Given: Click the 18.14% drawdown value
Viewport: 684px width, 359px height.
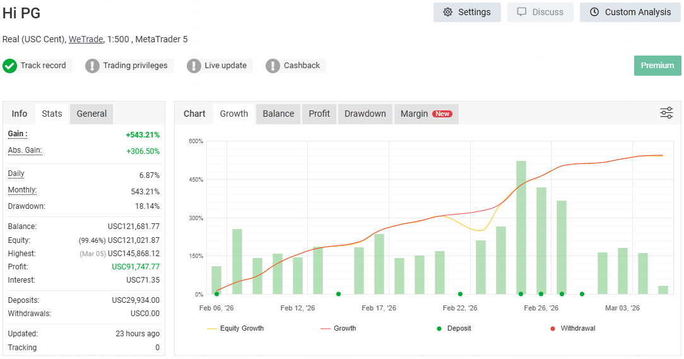Looking at the screenshot, I should 147,206.
